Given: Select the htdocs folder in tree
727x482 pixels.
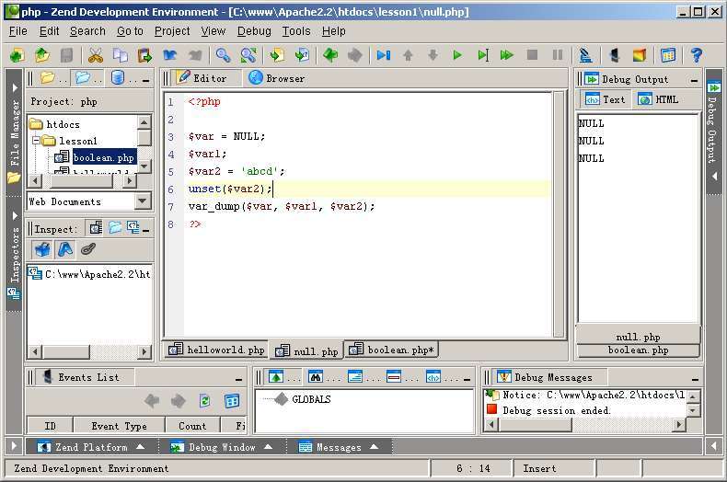Looking at the screenshot, I should point(63,124).
